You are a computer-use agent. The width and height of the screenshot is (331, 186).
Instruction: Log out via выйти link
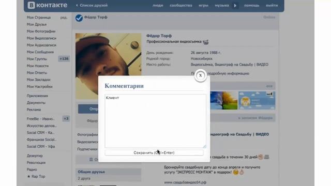click(x=272, y=6)
